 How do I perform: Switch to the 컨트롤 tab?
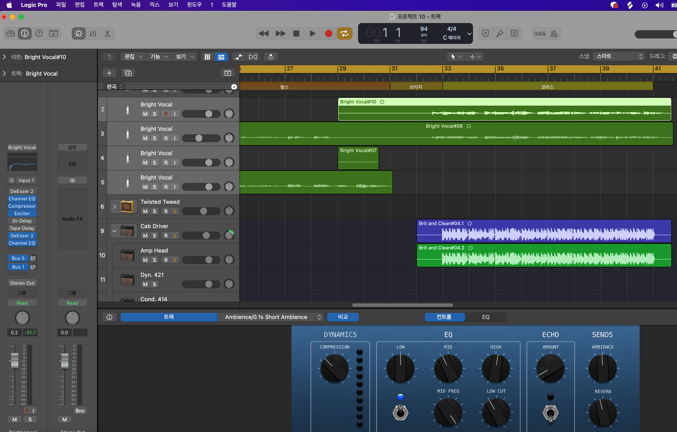tap(445, 317)
